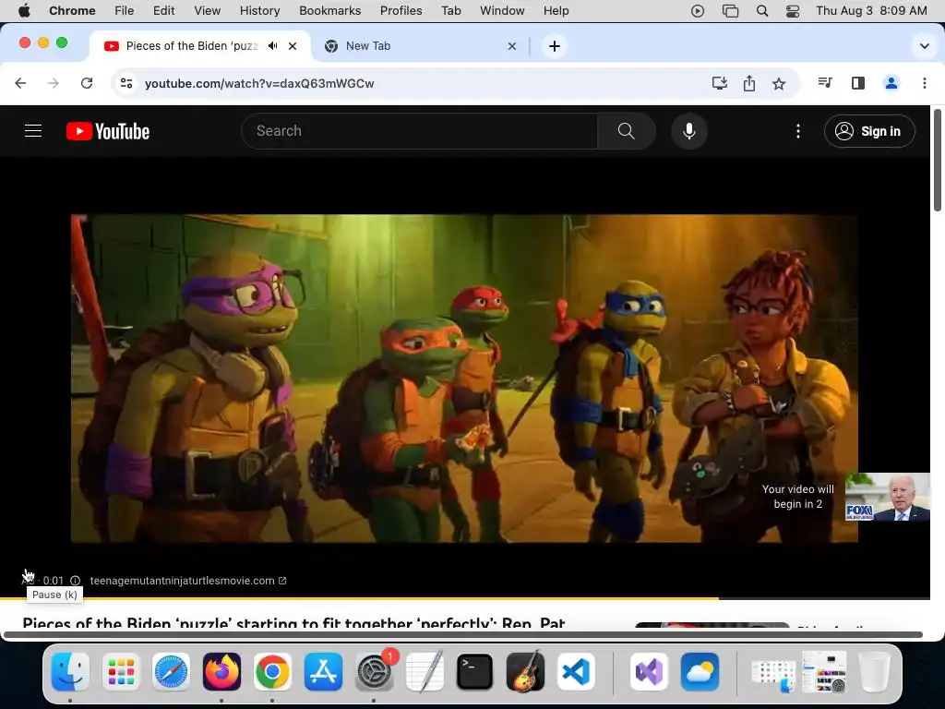The width and height of the screenshot is (945, 709).
Task: Open Safari from the Dock
Action: [x=171, y=671]
